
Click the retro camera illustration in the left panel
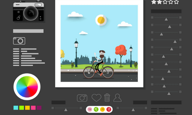point(28,11)
